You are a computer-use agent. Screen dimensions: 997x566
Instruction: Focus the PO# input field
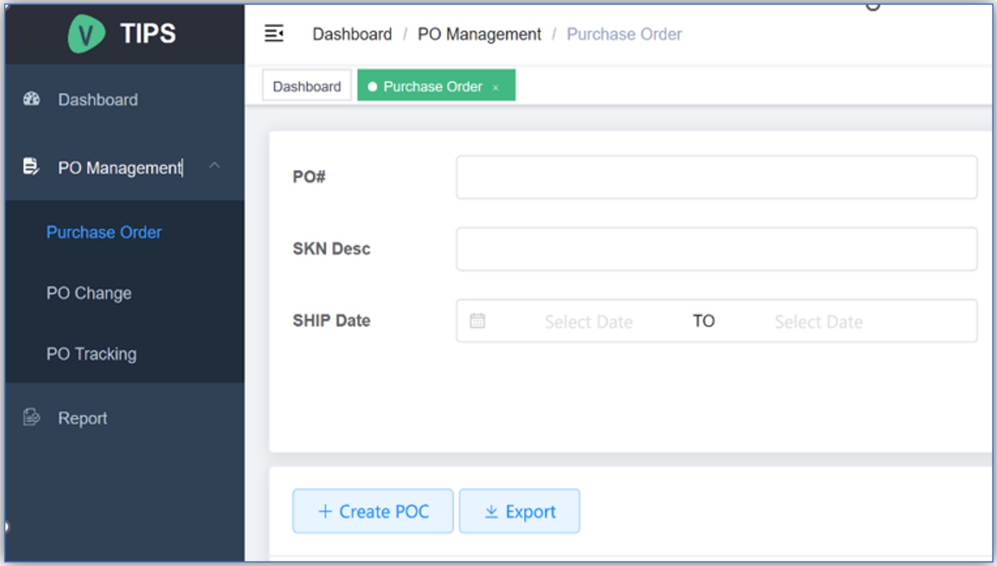click(716, 177)
